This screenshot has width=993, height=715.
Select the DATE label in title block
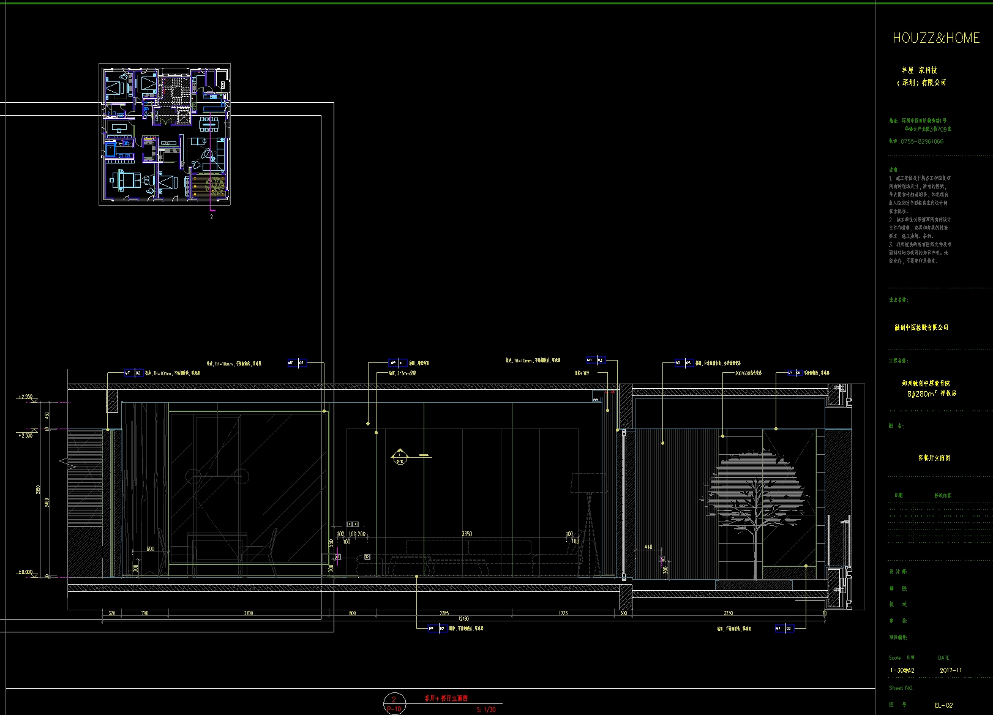[943, 658]
